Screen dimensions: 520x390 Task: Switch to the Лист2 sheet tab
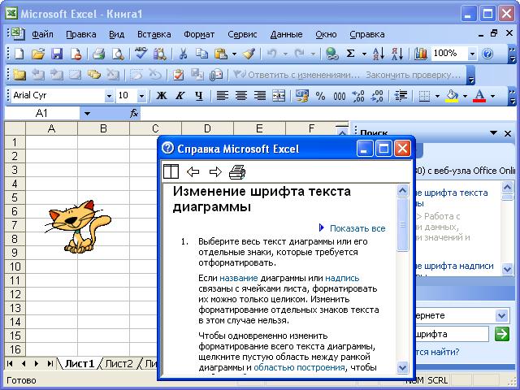coord(119,363)
